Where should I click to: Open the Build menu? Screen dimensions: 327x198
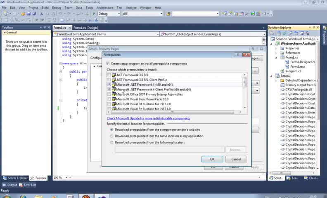pyautogui.click(x=45, y=7)
